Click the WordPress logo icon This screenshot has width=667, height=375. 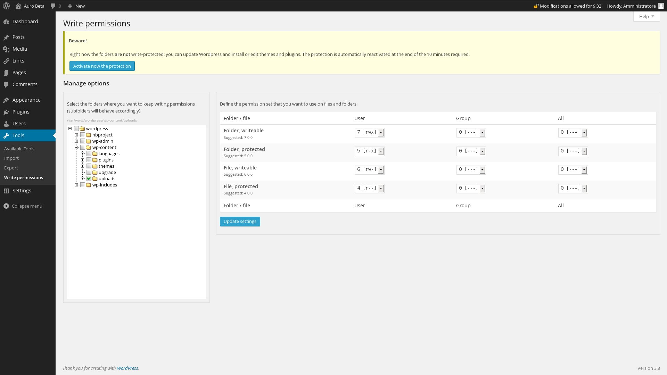click(6, 6)
